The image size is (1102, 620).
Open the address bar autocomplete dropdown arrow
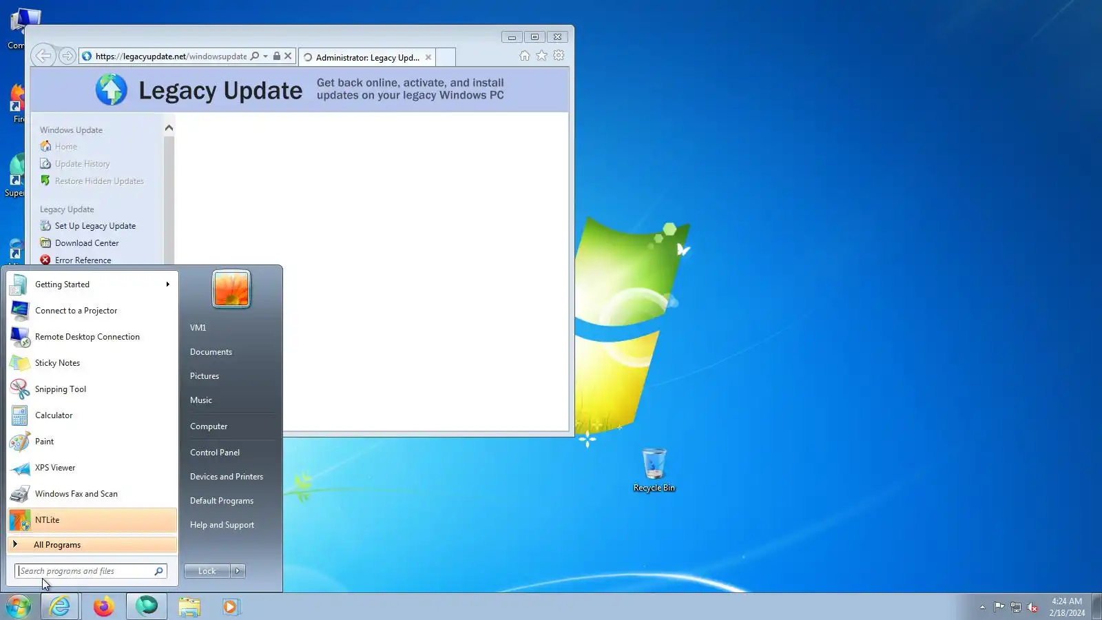265,56
